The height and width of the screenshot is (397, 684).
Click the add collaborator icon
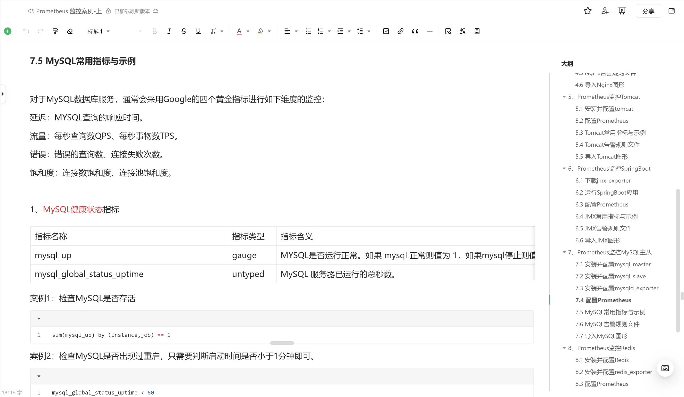coord(605,11)
